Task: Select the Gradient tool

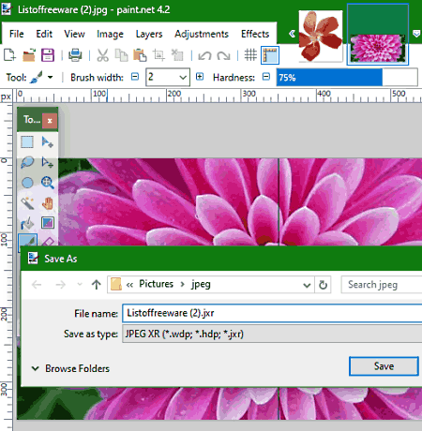Action: [48, 223]
